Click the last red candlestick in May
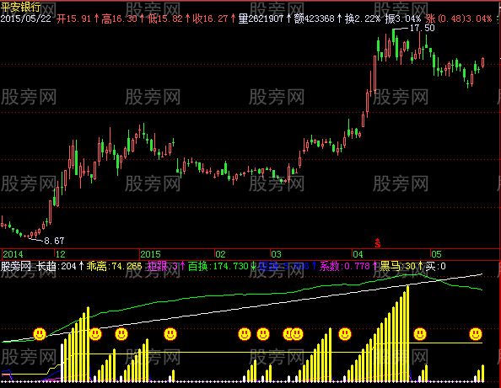The image size is (501, 388). (x=482, y=62)
